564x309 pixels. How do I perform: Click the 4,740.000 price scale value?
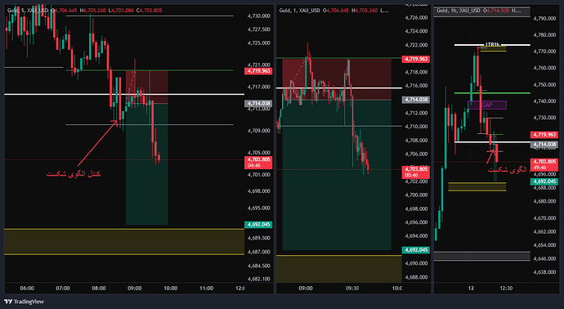click(x=544, y=101)
